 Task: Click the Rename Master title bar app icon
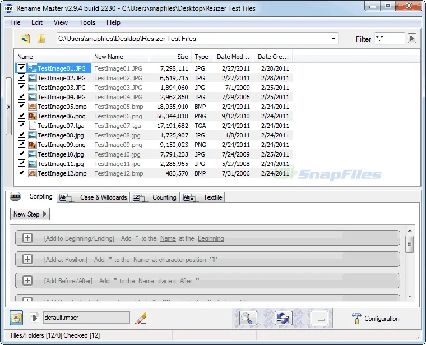[9, 8]
